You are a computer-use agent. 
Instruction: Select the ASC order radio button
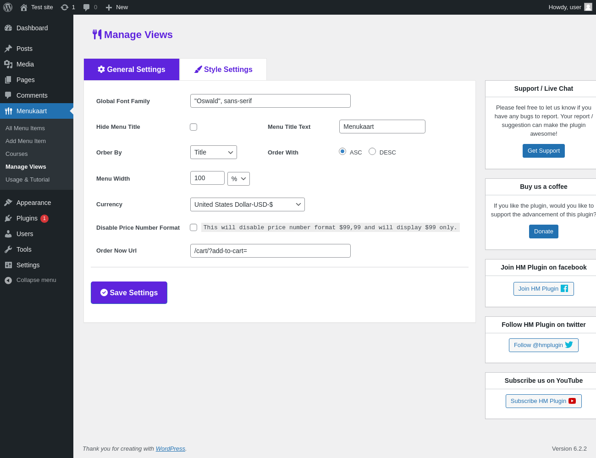(342, 151)
